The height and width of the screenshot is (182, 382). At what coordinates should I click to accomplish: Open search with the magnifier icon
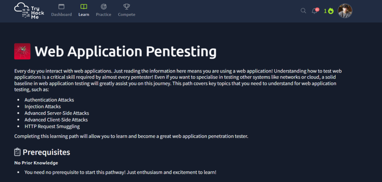point(303,11)
